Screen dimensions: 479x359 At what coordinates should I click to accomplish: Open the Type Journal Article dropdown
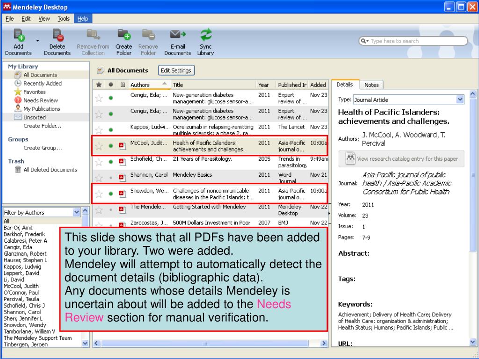pyautogui.click(x=460, y=100)
